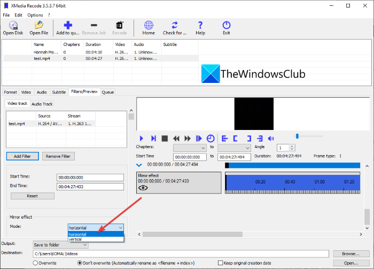This screenshot has height=269, width=374.
Task: Select the Video track tab
Action: 18,103
